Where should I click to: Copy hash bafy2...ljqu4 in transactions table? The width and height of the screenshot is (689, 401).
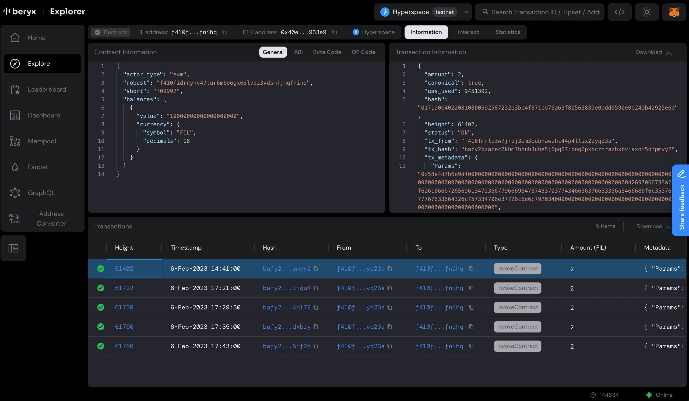pyautogui.click(x=315, y=288)
